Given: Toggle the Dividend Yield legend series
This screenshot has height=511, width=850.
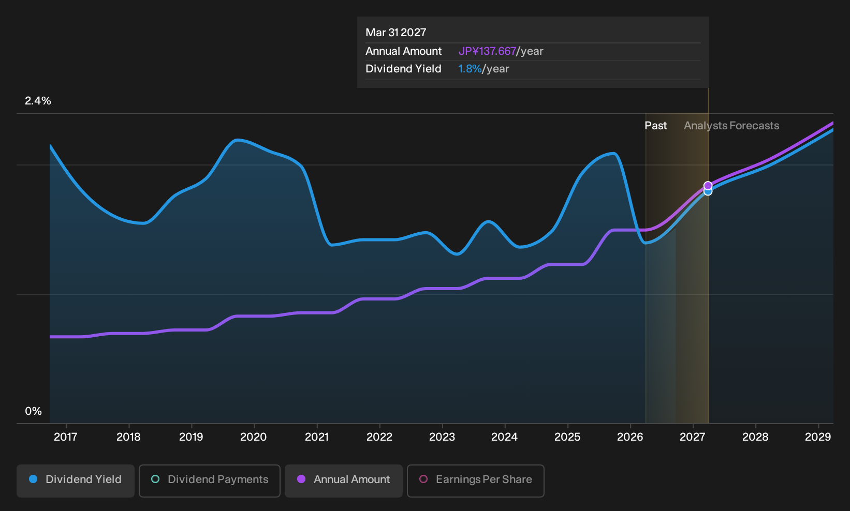Looking at the screenshot, I should tap(76, 480).
